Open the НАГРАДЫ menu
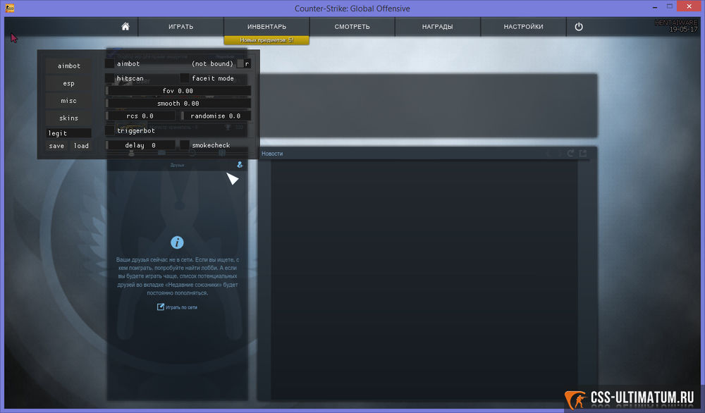The image size is (705, 413). click(438, 27)
